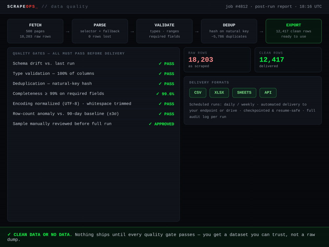Click the 'delivered' caption under clean rows
The height and width of the screenshot is (247, 329).
(x=268, y=66)
